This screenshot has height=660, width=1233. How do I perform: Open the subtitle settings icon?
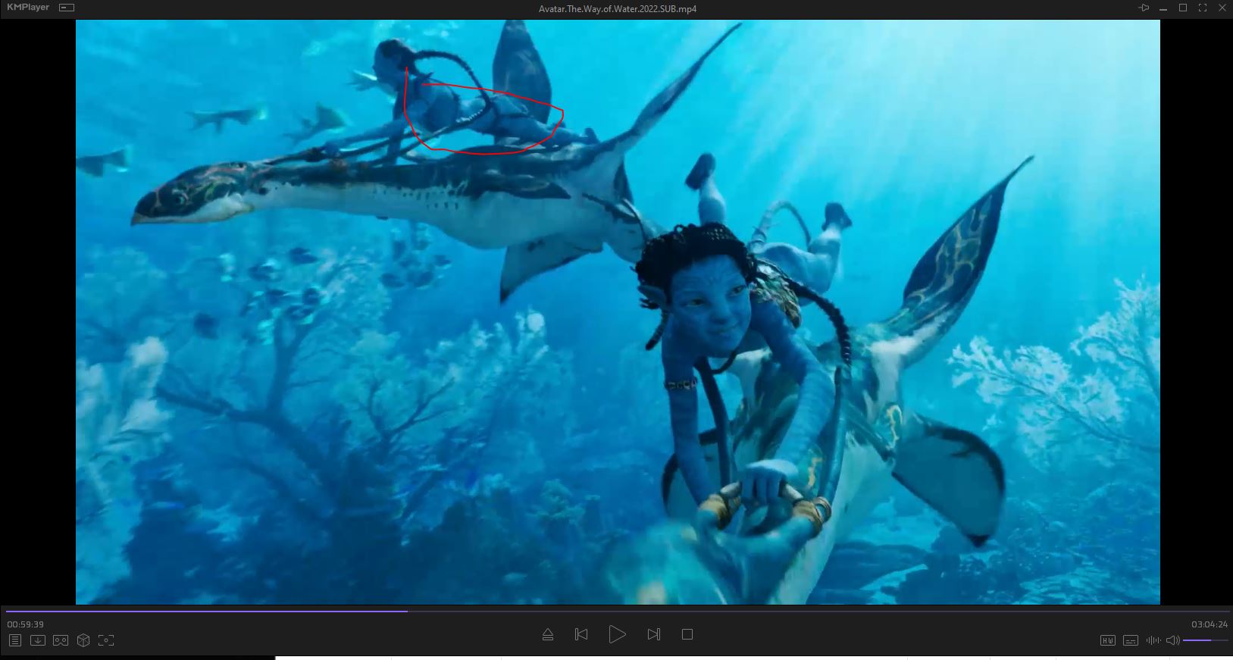(1130, 640)
